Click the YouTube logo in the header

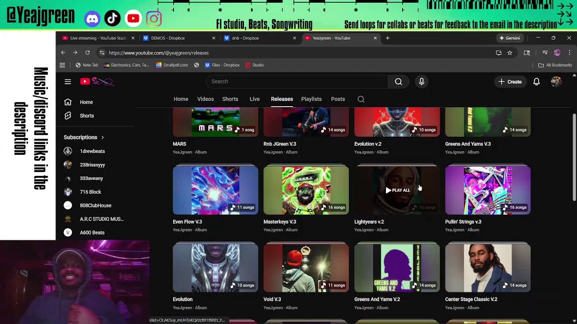pos(96,81)
